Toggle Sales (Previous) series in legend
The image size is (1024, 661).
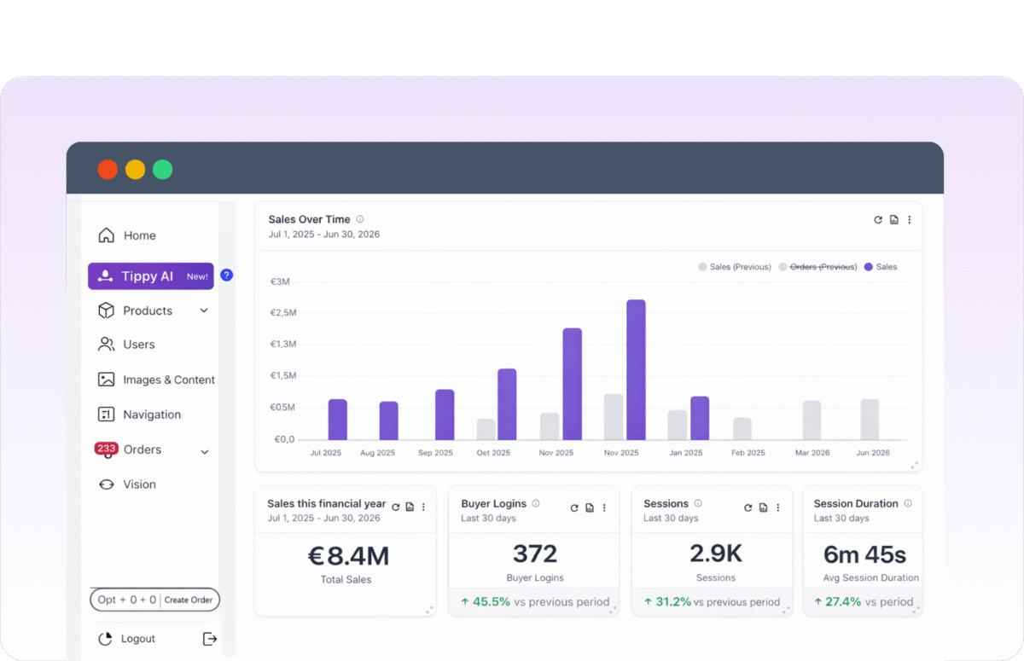pos(735,267)
